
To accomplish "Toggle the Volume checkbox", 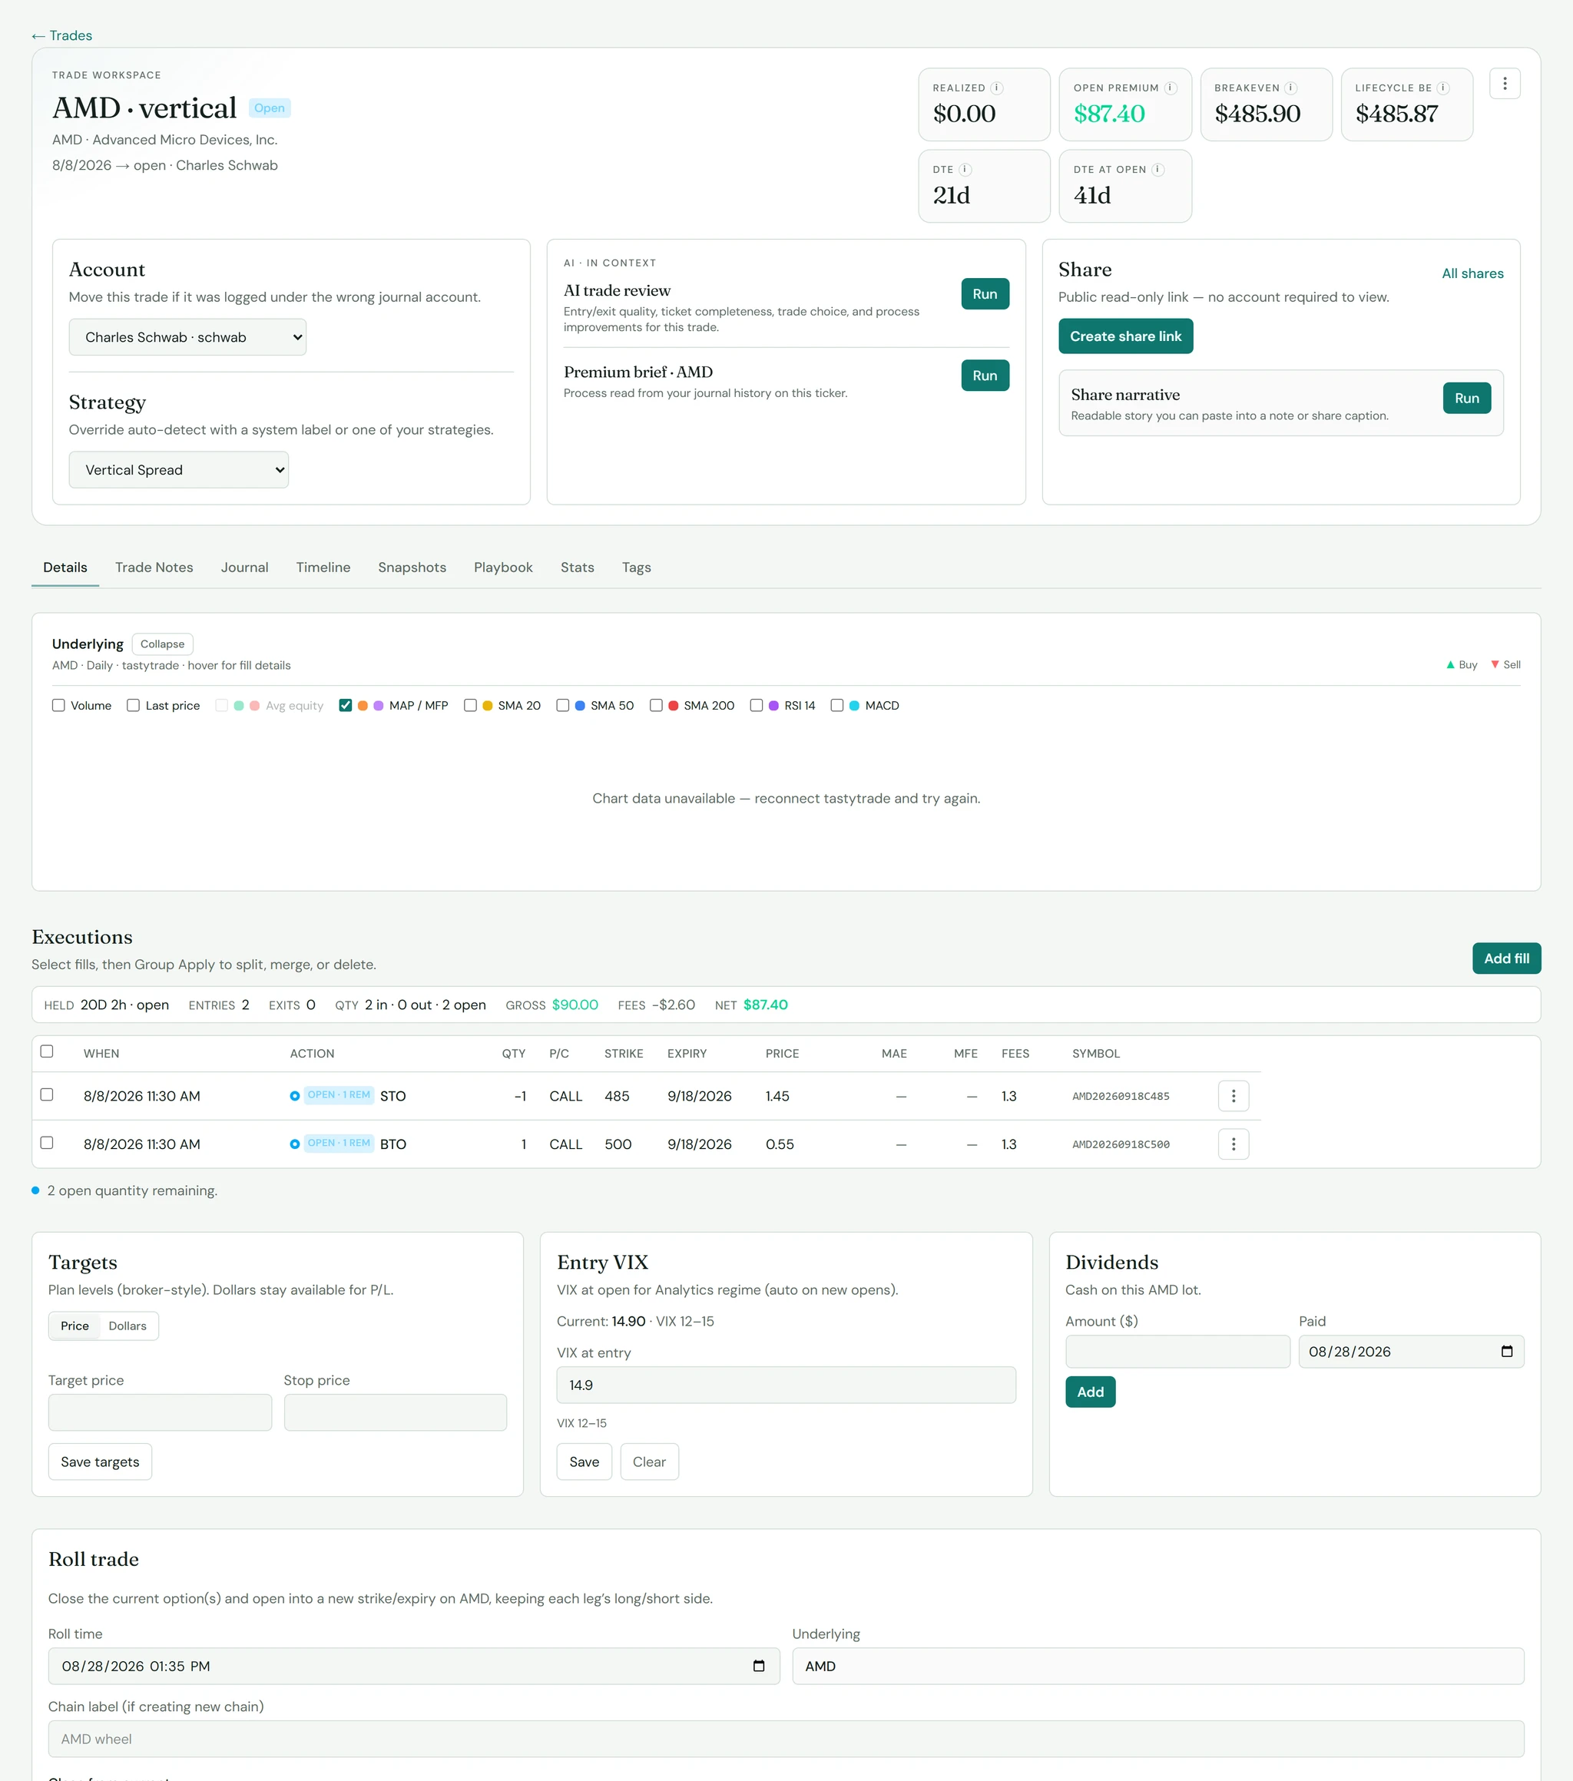I will click(58, 706).
